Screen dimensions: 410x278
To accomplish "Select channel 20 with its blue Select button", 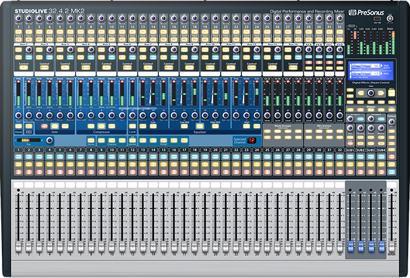I will click(215, 157).
